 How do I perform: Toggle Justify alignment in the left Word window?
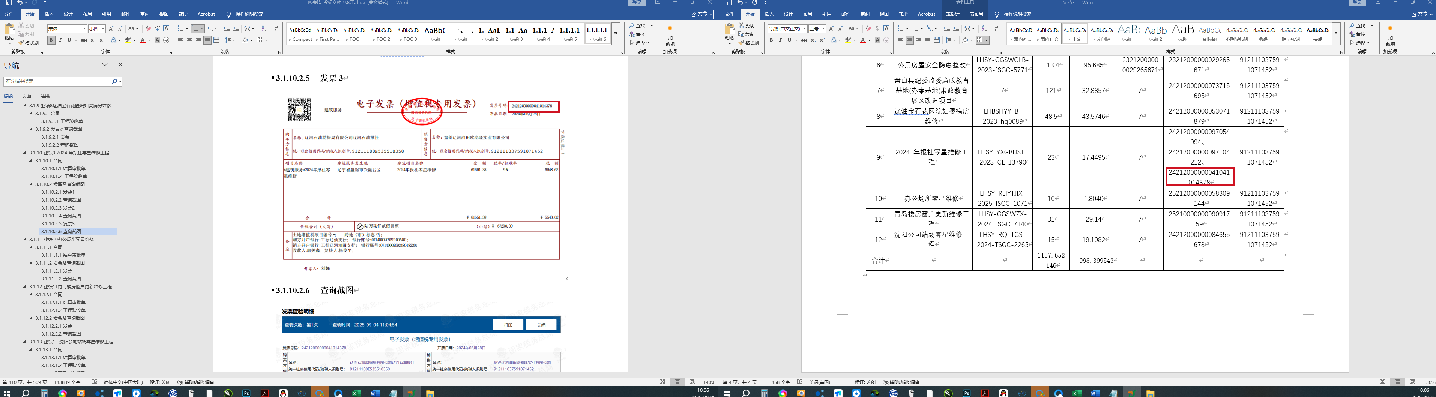[207, 40]
